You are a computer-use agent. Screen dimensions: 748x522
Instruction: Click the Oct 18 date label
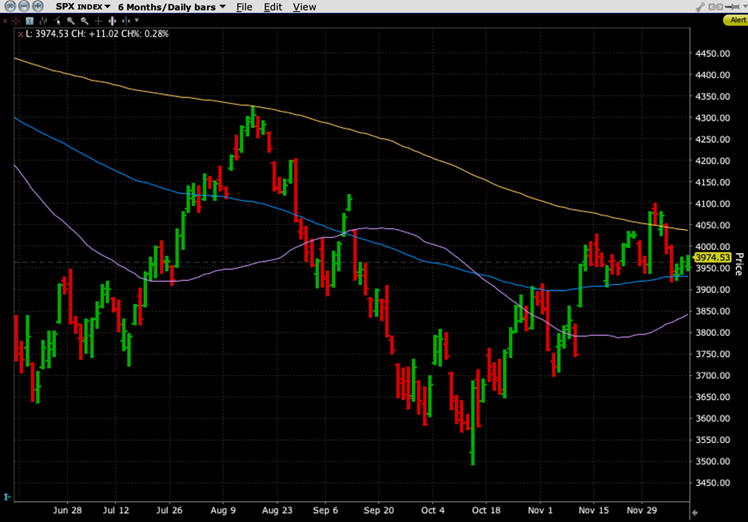click(486, 511)
